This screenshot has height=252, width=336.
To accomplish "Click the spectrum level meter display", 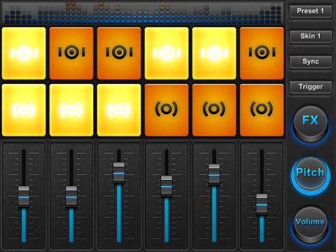I will pos(143,13).
